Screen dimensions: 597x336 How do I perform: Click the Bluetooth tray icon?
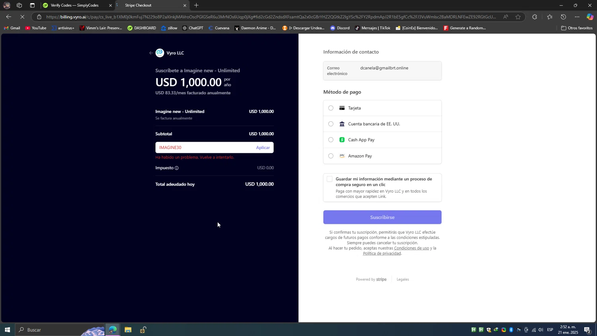point(511,330)
